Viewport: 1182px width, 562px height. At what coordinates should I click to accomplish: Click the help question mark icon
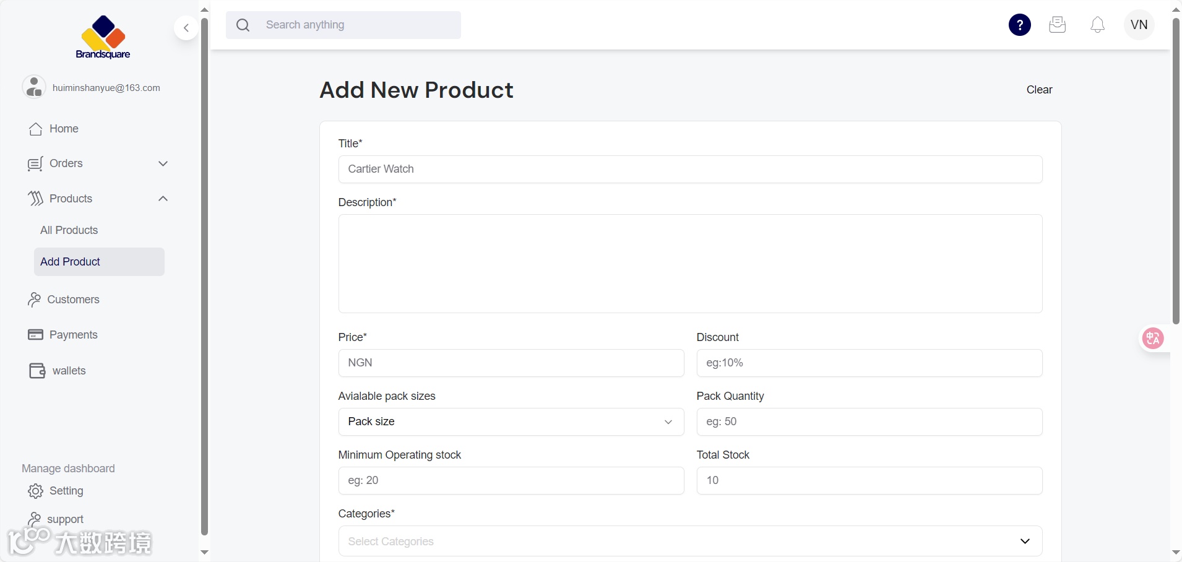coord(1019,25)
